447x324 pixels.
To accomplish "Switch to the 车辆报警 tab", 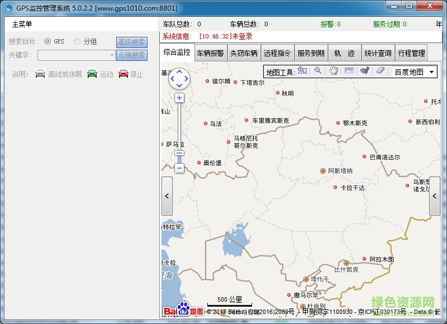I will (210, 53).
